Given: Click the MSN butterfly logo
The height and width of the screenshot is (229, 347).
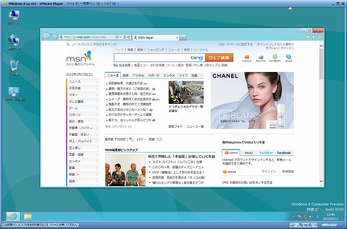Looking at the screenshot, I should tap(79, 57).
